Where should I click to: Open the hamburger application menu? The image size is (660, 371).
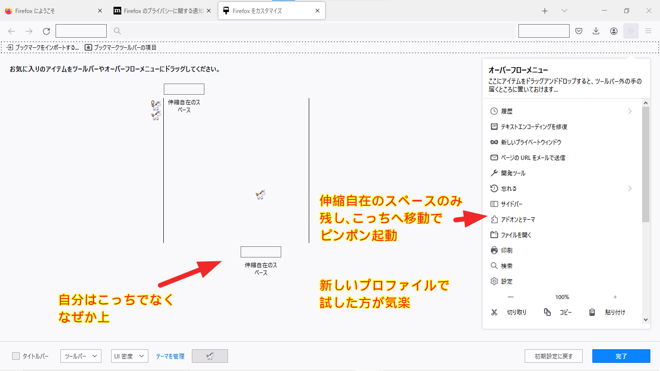click(x=648, y=31)
